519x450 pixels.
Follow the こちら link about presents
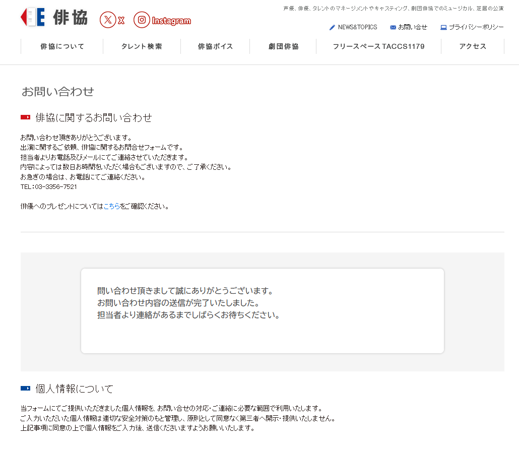(x=111, y=206)
